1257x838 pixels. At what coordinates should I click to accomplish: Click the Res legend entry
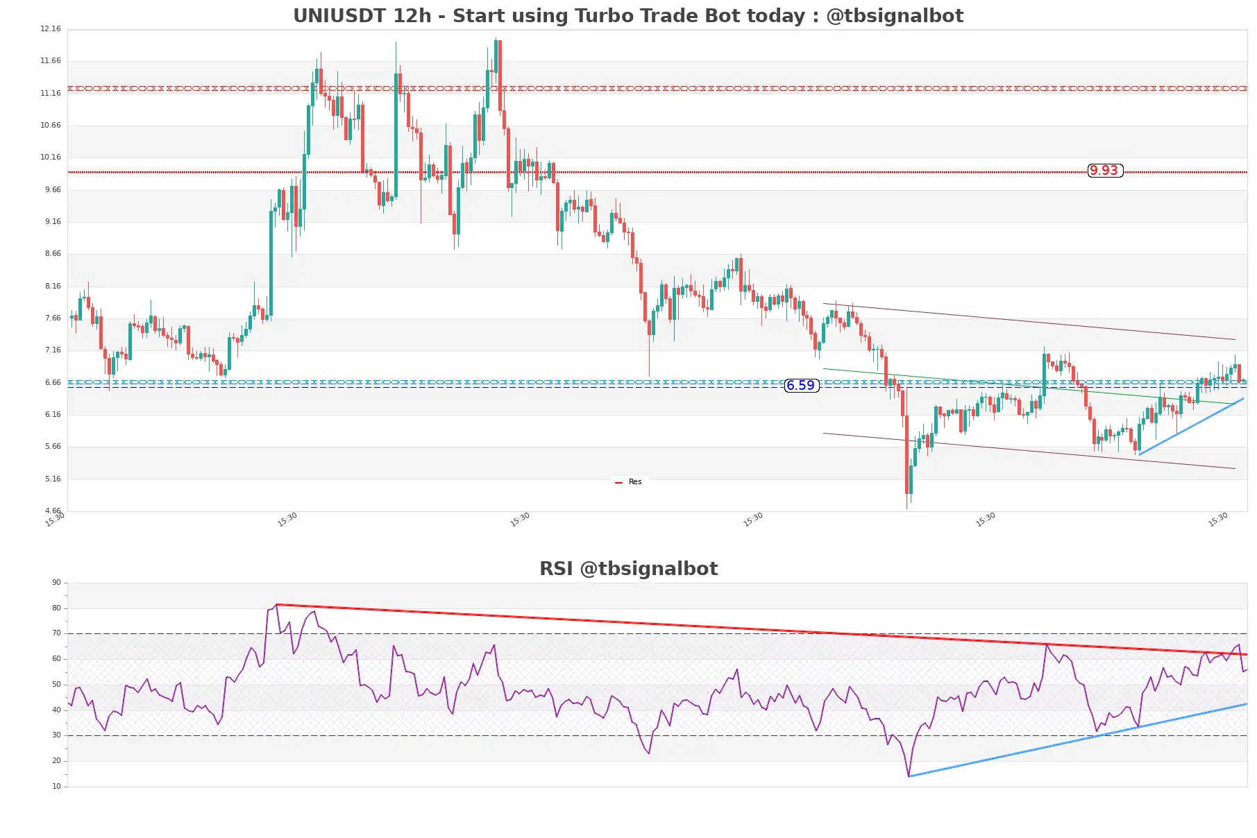pyautogui.click(x=628, y=482)
